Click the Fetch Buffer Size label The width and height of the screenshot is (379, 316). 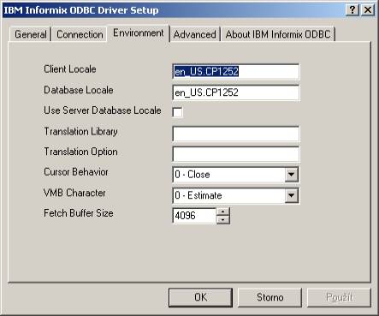coord(79,213)
